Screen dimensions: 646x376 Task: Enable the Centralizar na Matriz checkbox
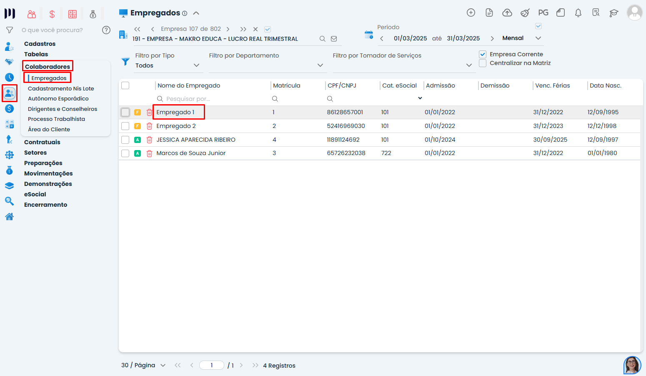(483, 63)
